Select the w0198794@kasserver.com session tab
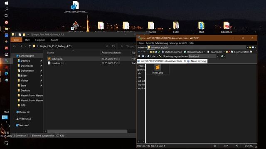The image size is (266, 149). click(161, 61)
